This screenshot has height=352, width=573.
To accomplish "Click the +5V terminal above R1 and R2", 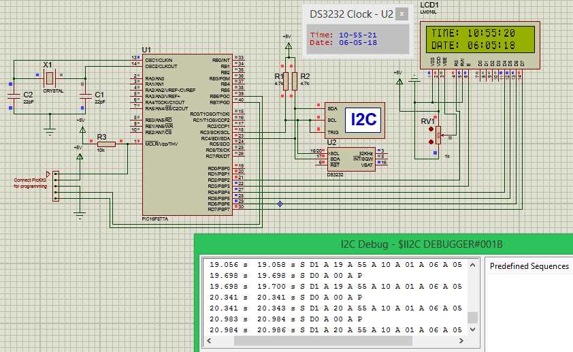I will click(x=289, y=46).
